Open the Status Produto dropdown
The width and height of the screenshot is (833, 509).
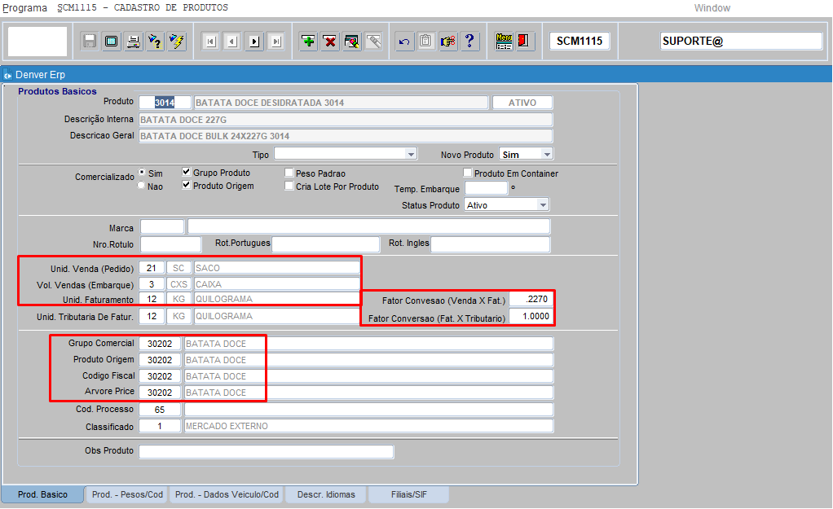tap(542, 205)
